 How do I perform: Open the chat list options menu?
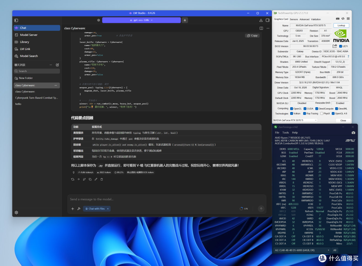pos(51,65)
